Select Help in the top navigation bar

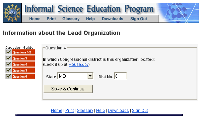[90, 19]
